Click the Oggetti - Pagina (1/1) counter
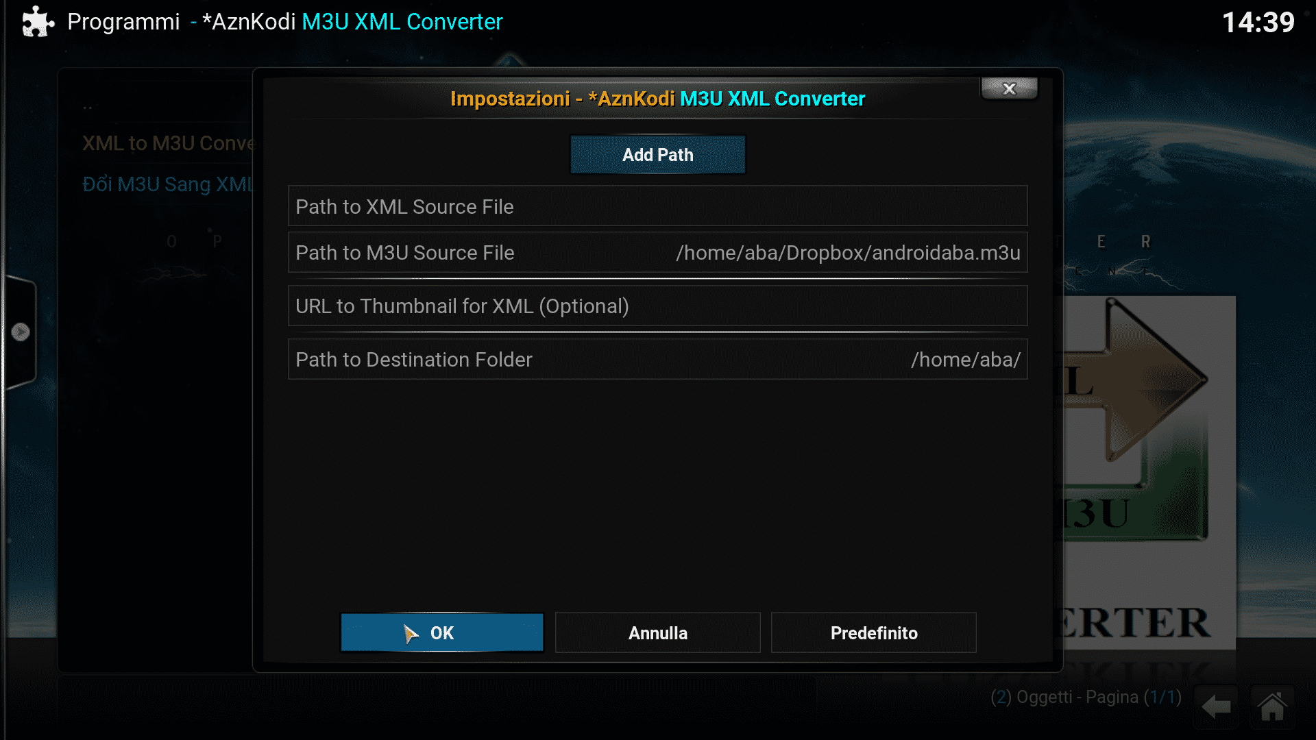This screenshot has height=740, width=1316. 1086,698
